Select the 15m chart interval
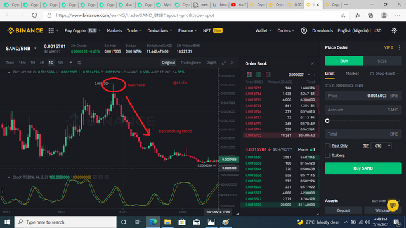Image resolution: width=406 pixels, height=228 pixels. tap(22, 63)
